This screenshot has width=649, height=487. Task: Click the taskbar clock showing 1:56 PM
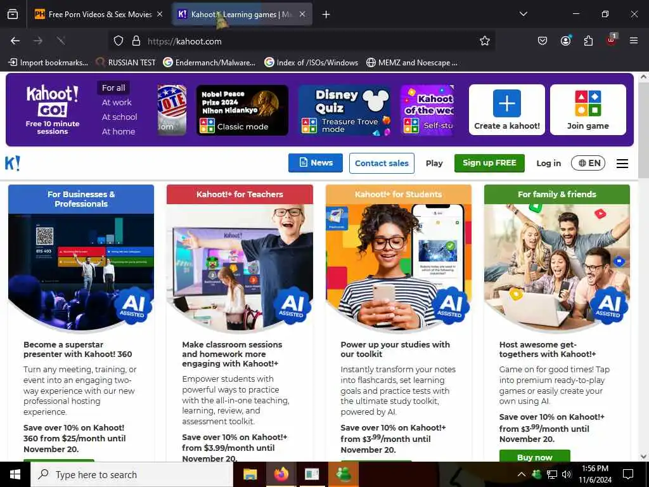(594, 474)
